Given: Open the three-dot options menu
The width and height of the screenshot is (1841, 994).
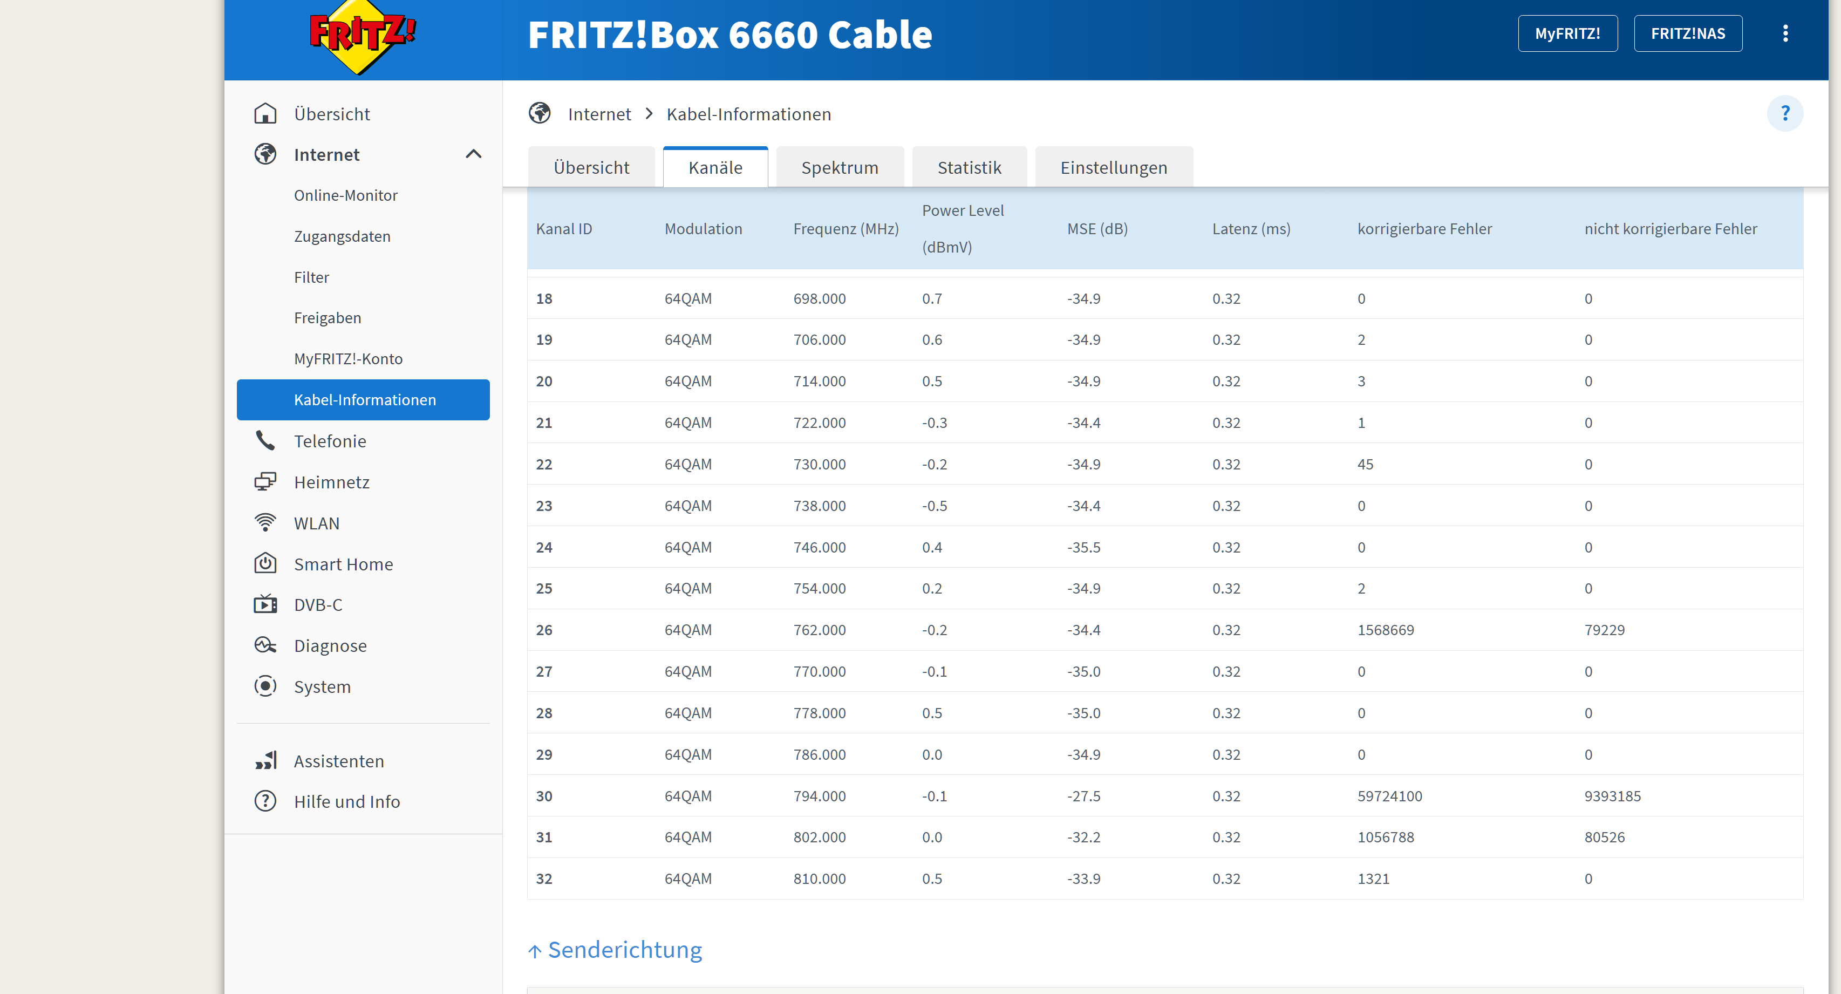Looking at the screenshot, I should [x=1785, y=33].
